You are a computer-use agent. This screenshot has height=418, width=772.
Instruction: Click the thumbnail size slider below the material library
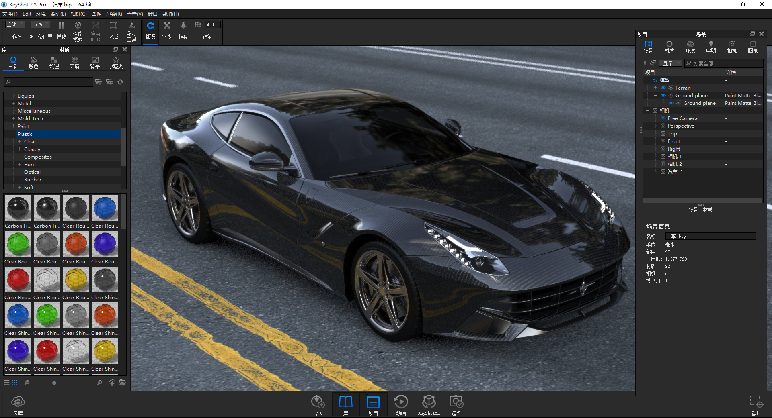53,383
